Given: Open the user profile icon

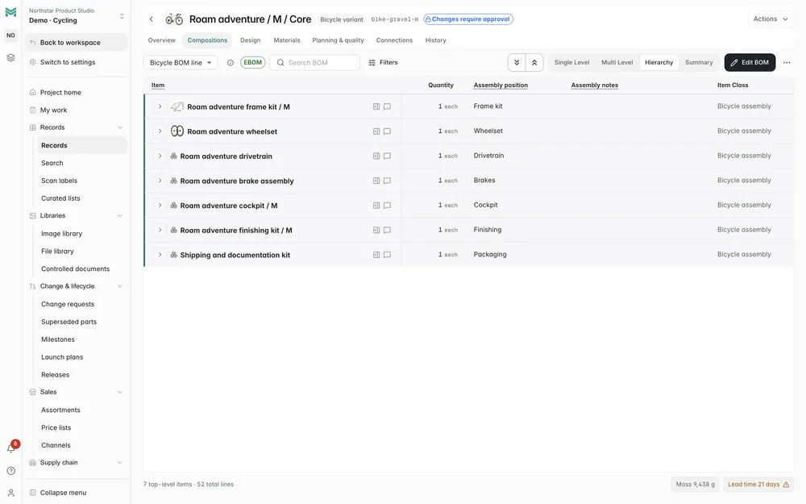Looking at the screenshot, I should (x=10, y=493).
